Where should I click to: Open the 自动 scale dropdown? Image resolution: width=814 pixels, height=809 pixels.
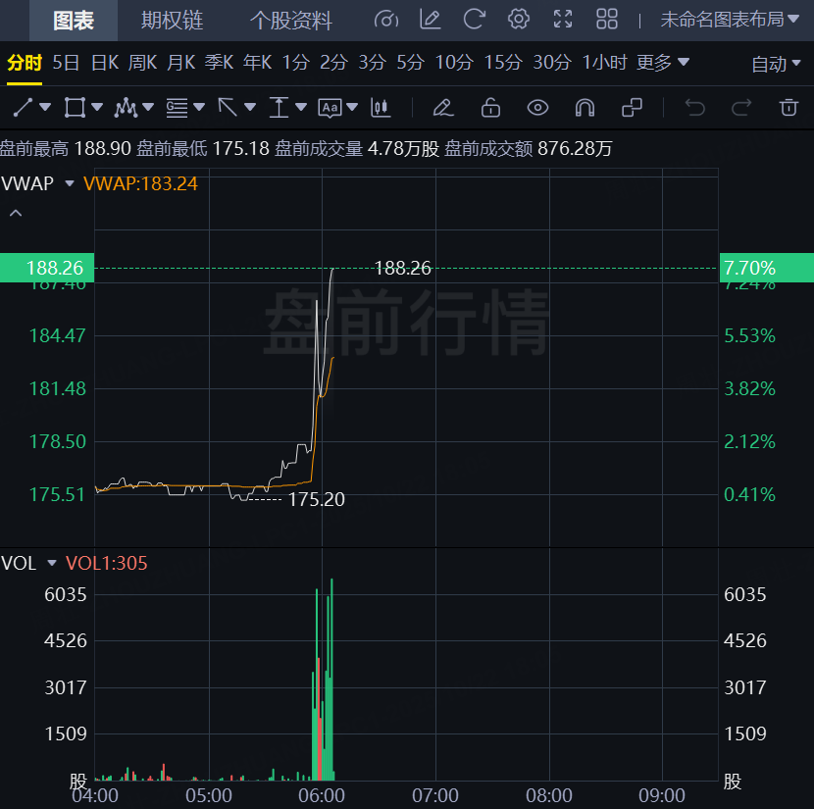776,65
